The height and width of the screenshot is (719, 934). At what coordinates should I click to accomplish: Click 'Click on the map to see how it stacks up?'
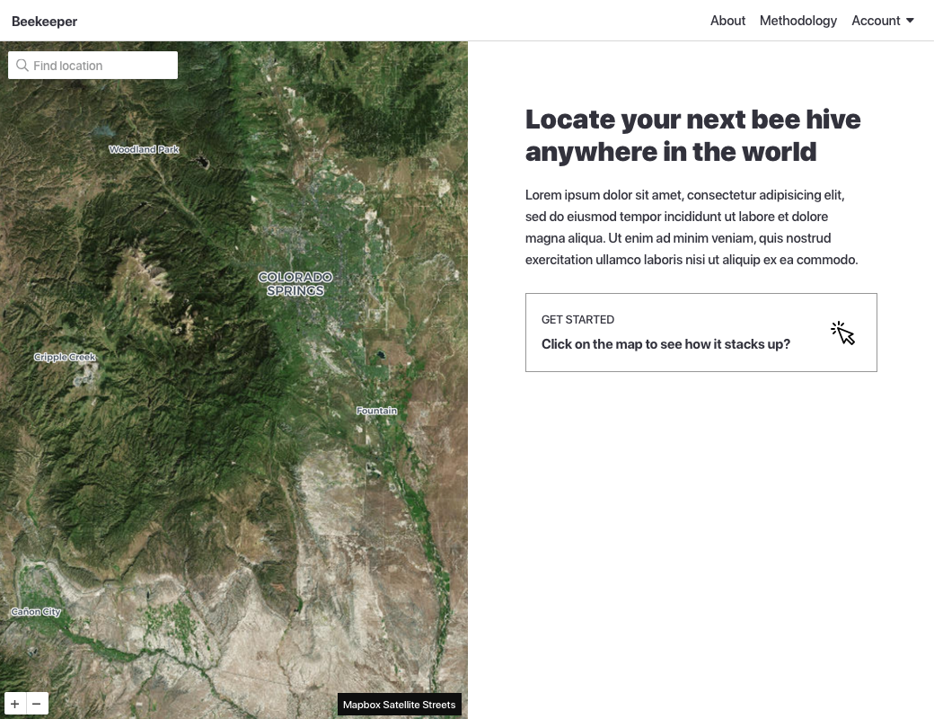666,344
